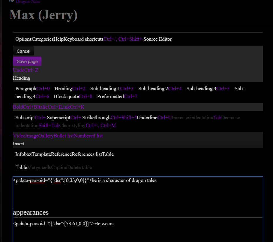Apply Superscript text style

(x=59, y=118)
